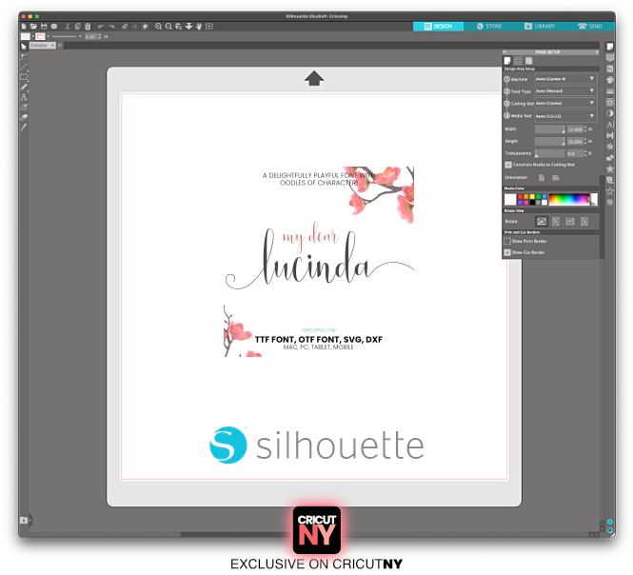Viewport: 633px width, 575px height.
Task: Click the Height value input field
Action: [575, 141]
